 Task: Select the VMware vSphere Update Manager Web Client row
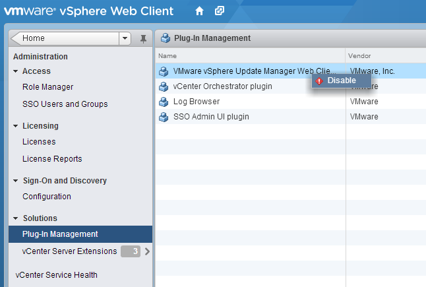pyautogui.click(x=291, y=71)
